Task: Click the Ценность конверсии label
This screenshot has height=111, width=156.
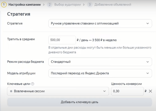Action: (126, 84)
